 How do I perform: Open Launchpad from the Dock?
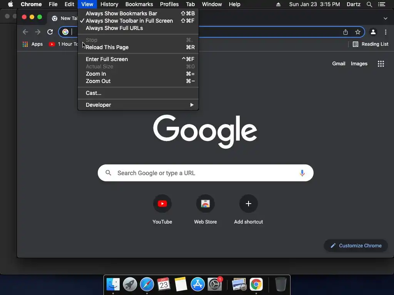[x=130, y=284]
